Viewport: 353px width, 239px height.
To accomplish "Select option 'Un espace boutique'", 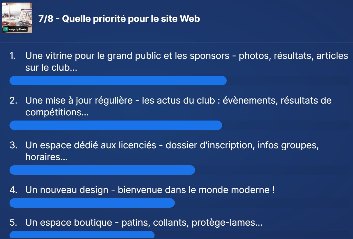I will point(144,223).
